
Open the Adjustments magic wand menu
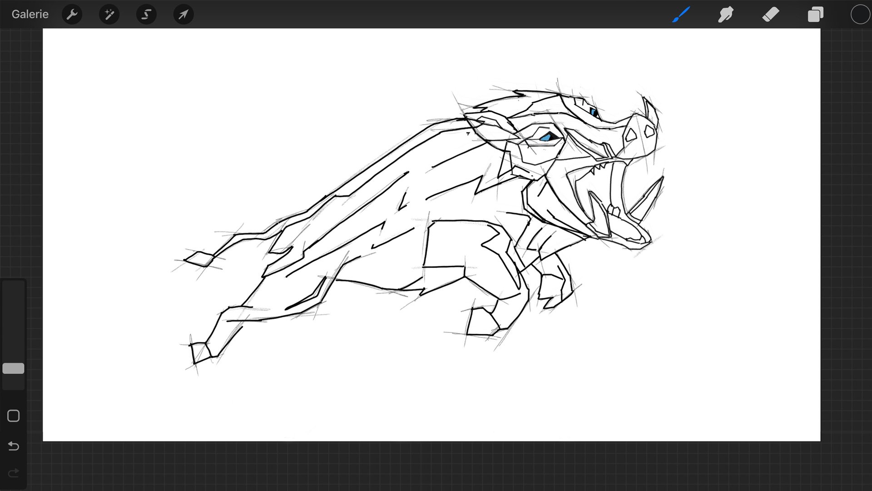pyautogui.click(x=109, y=15)
